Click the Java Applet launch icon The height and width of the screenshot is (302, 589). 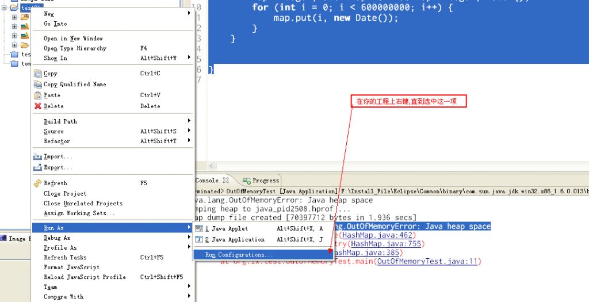[200, 228]
